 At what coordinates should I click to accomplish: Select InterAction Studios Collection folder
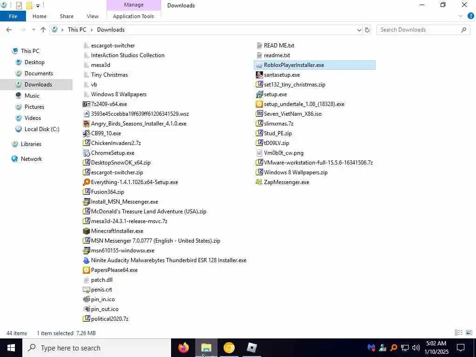[x=124, y=55]
